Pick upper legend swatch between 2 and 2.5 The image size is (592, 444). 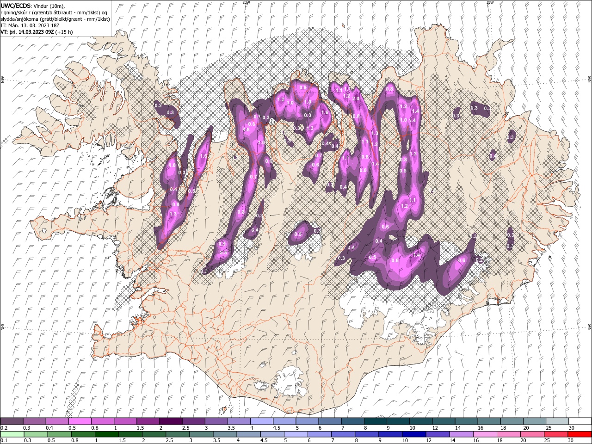click(171, 421)
